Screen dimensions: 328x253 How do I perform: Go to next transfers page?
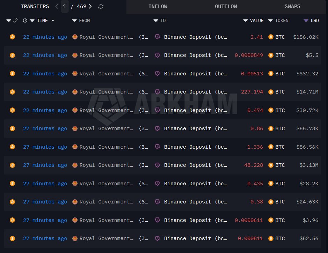click(90, 7)
